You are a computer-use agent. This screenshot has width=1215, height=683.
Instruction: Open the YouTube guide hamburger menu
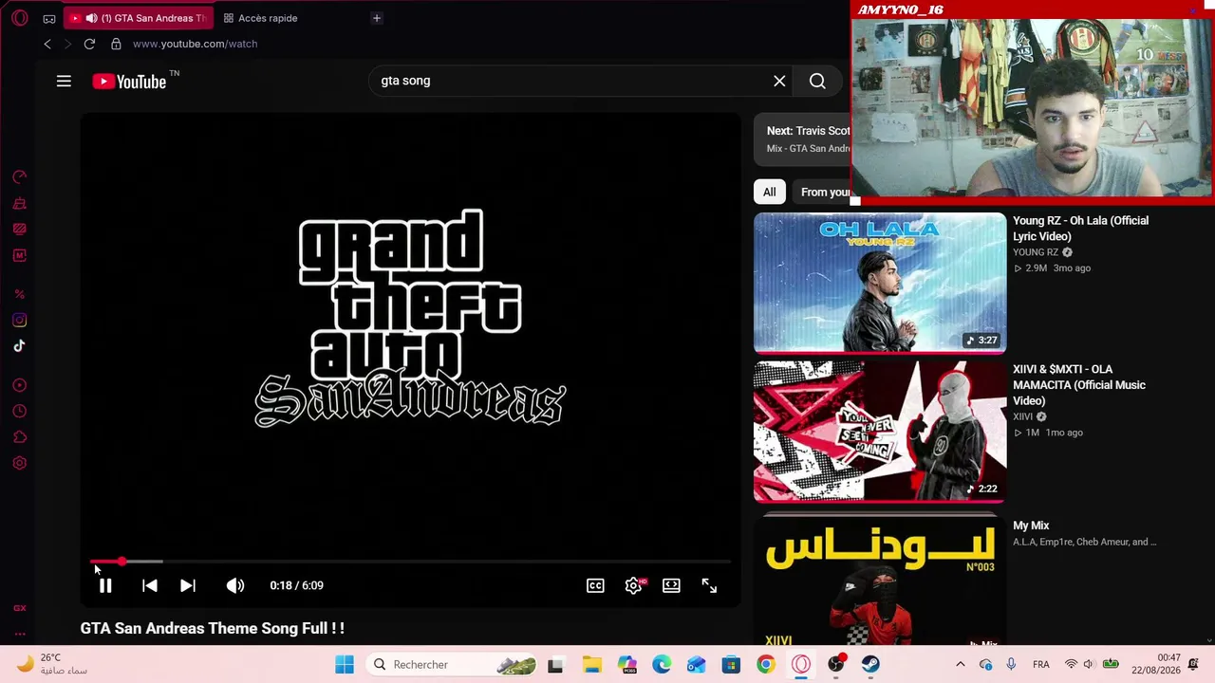tap(64, 82)
